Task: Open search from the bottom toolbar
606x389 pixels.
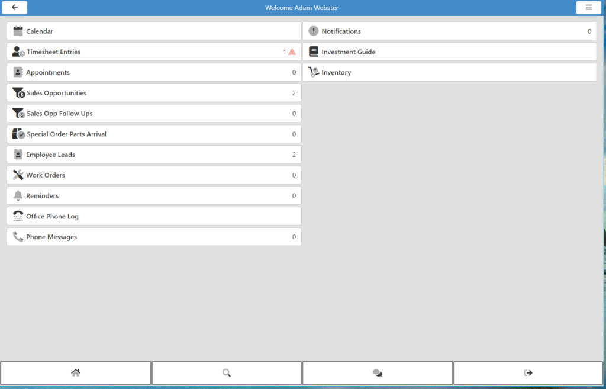Action: (226, 372)
